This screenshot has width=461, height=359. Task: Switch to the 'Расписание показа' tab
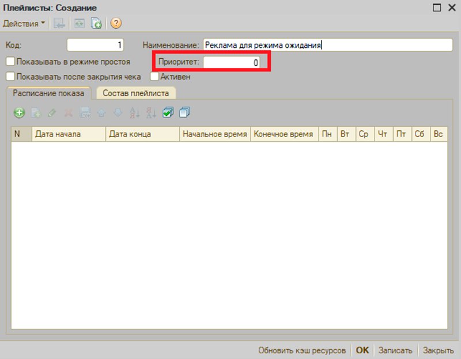48,93
